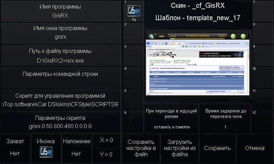Set the Путь к файлу программы field
The width and height of the screenshot is (274, 164).
[60, 56]
